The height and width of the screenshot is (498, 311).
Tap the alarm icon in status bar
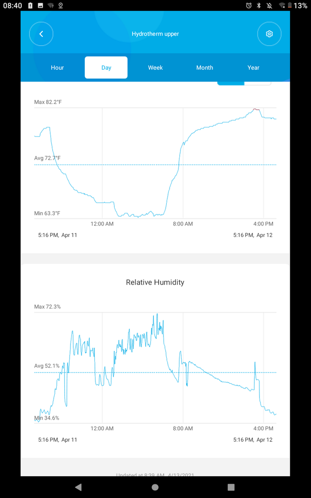click(249, 6)
